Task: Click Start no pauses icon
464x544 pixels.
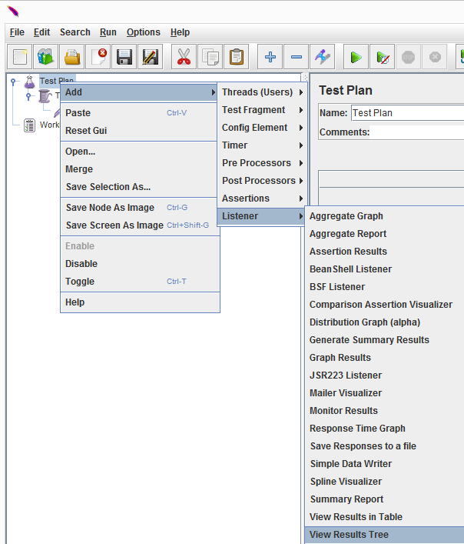Action: 382,56
